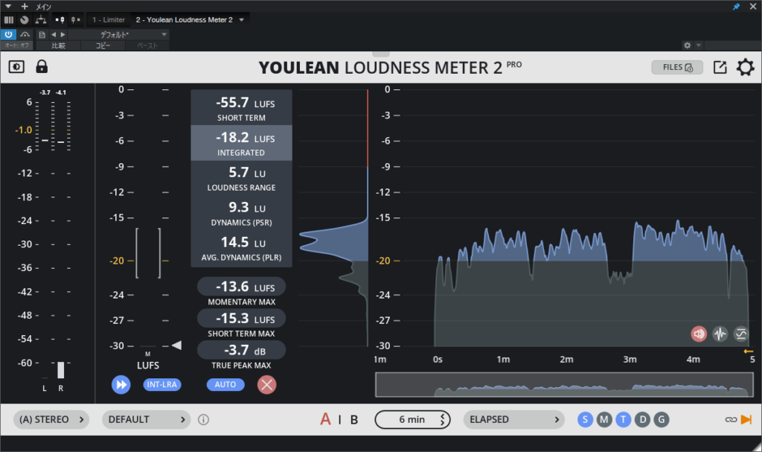Click the knob icon in toolbar

[x=25, y=20]
